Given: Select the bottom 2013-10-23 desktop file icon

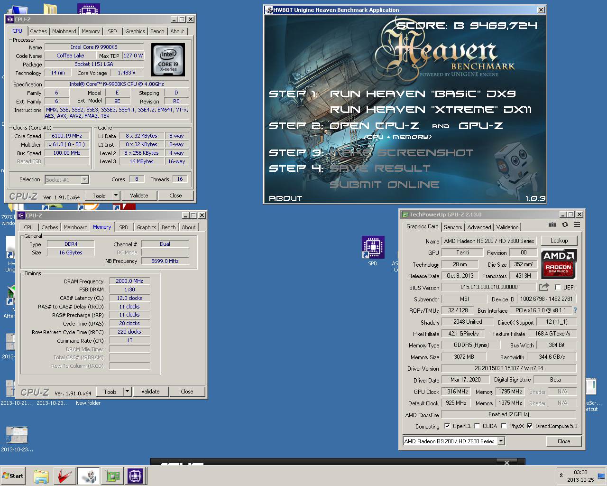Looking at the screenshot, I should (x=17, y=439).
